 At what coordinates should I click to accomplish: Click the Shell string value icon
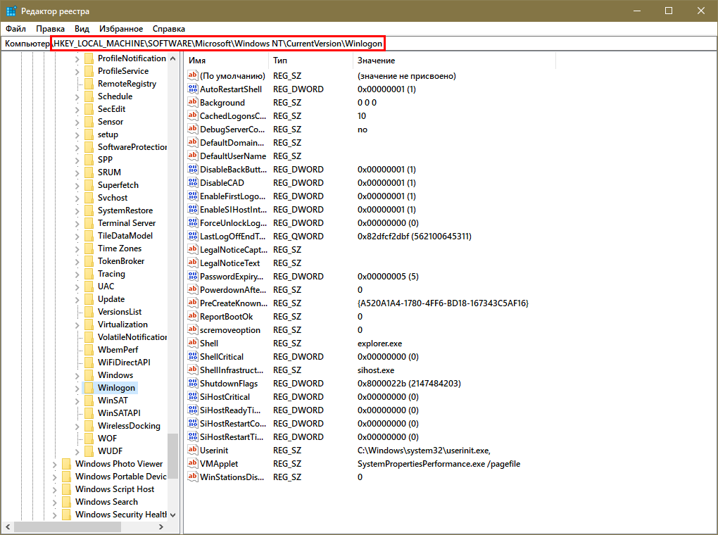click(193, 344)
